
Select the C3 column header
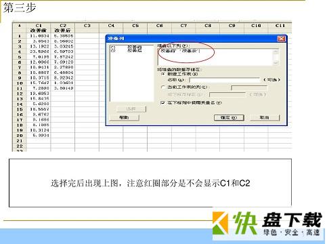pyautogui.click(x=87, y=26)
